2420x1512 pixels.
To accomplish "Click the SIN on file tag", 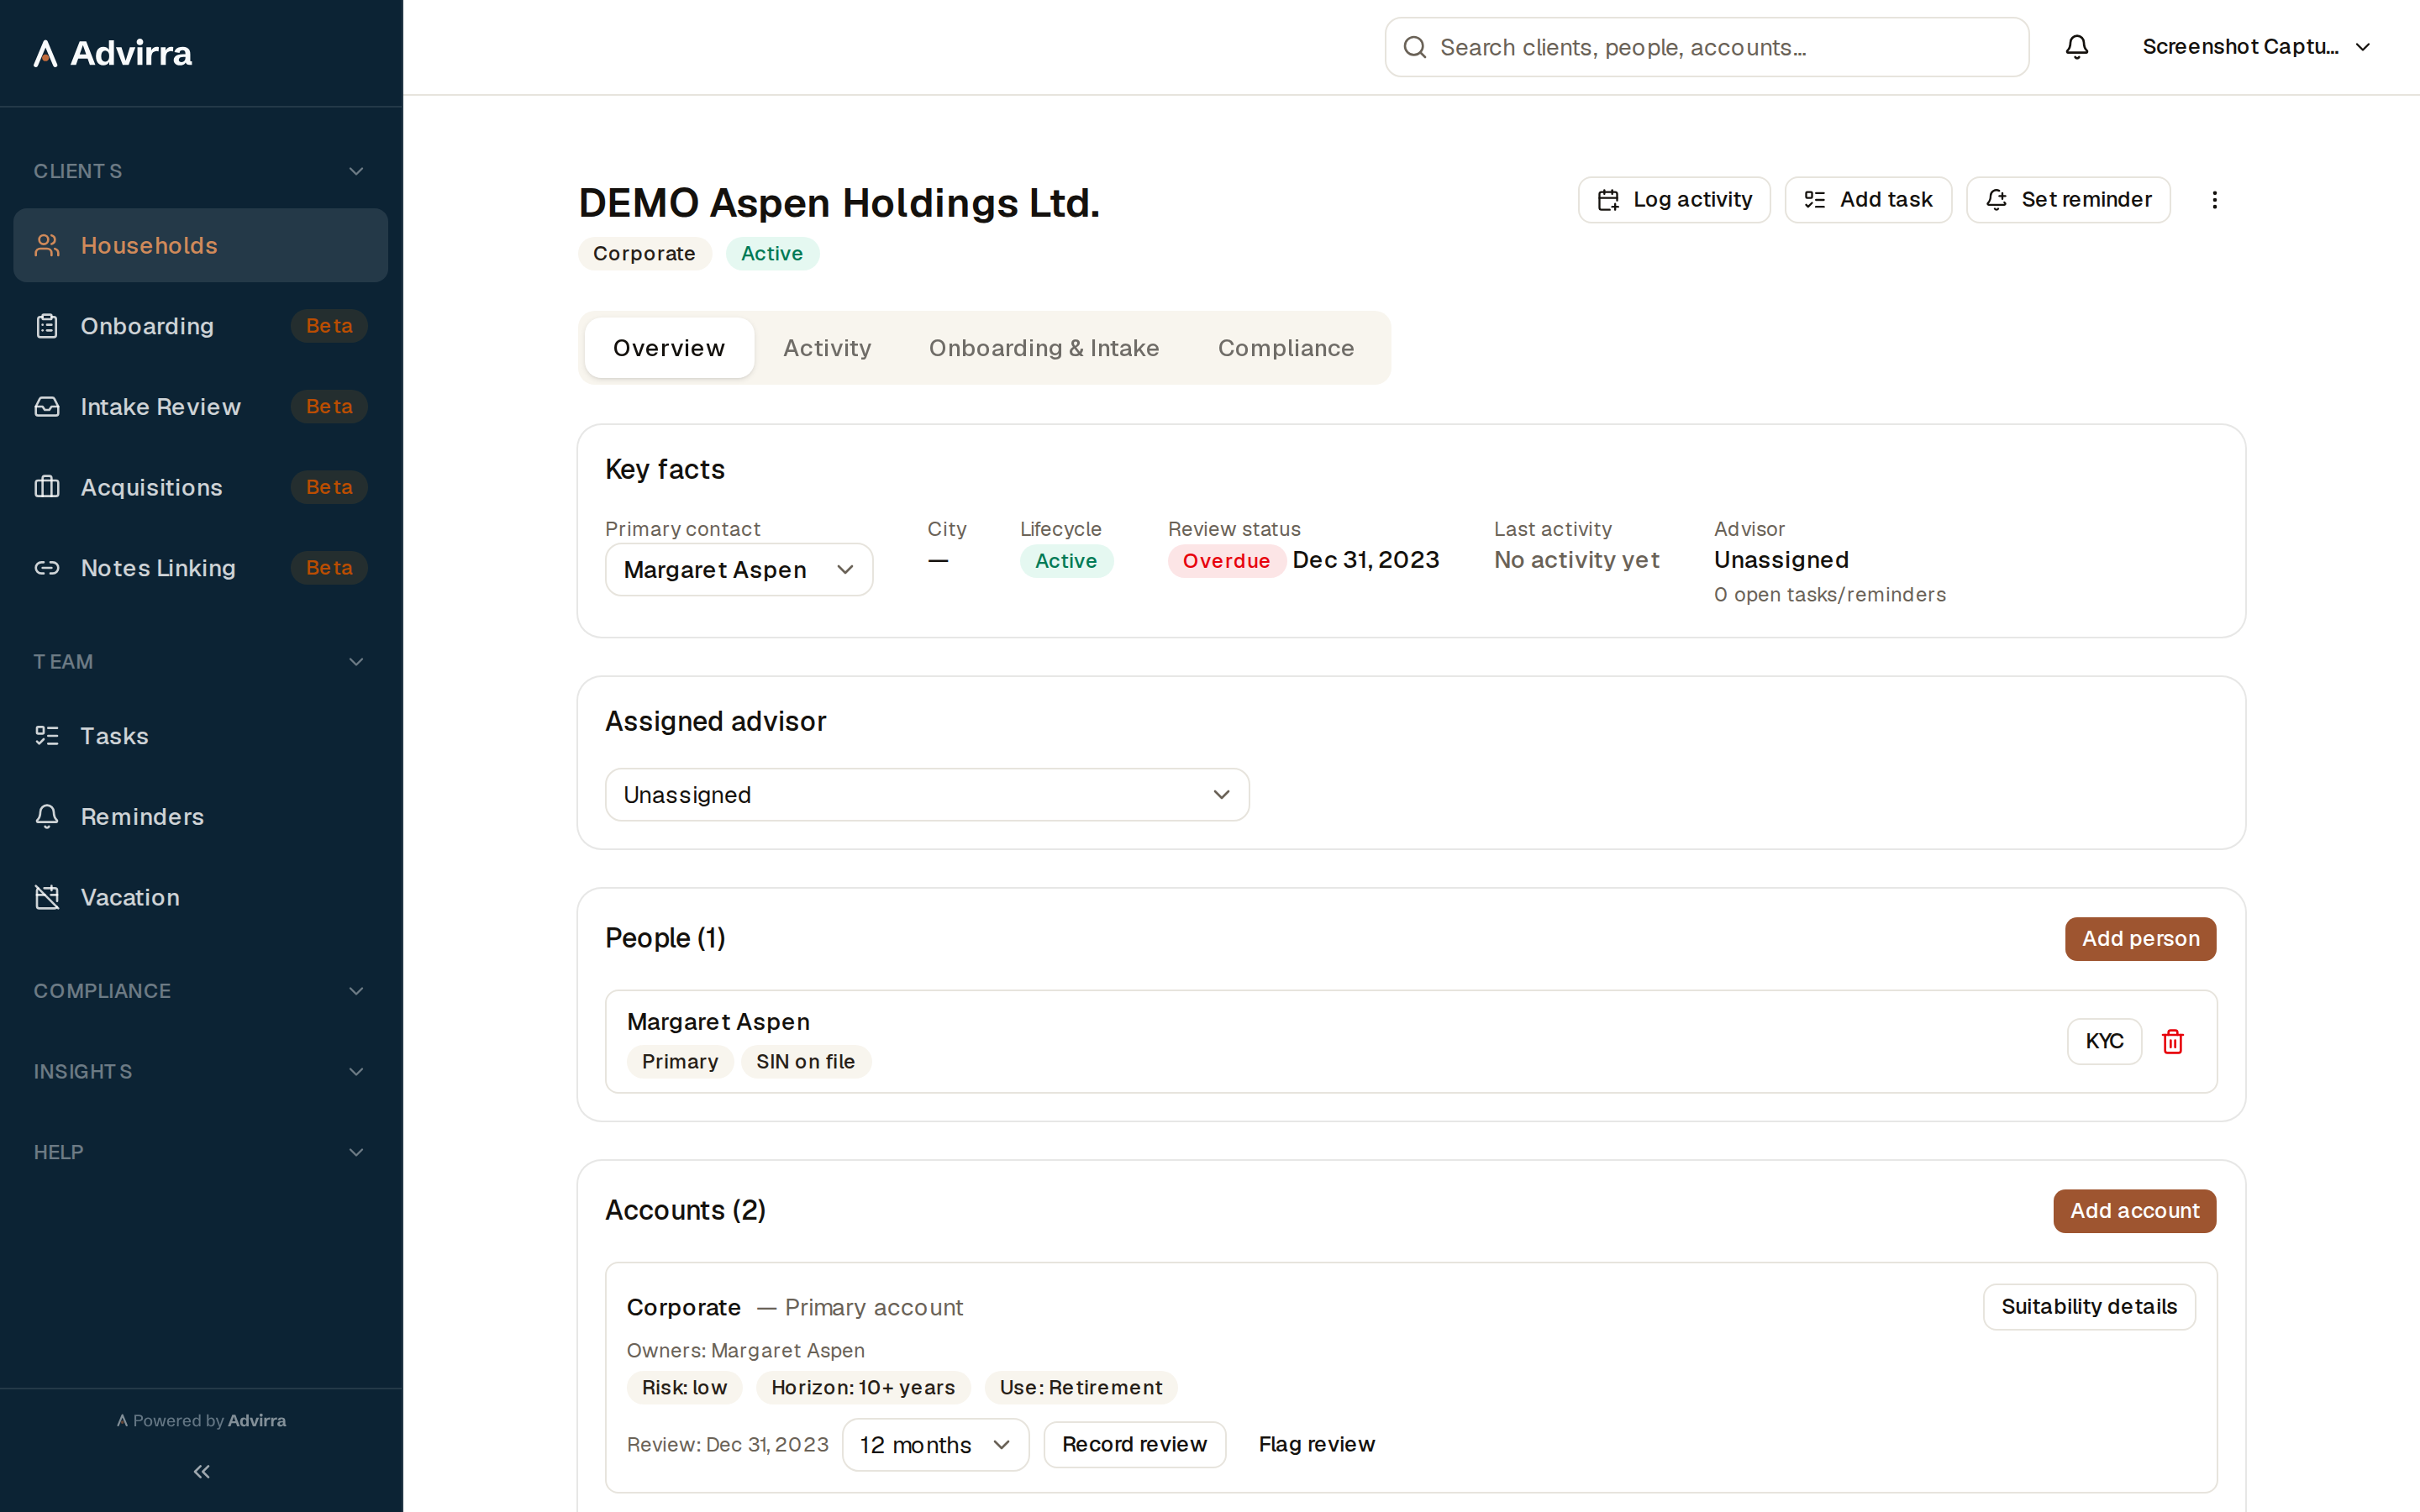I will click(x=805, y=1062).
